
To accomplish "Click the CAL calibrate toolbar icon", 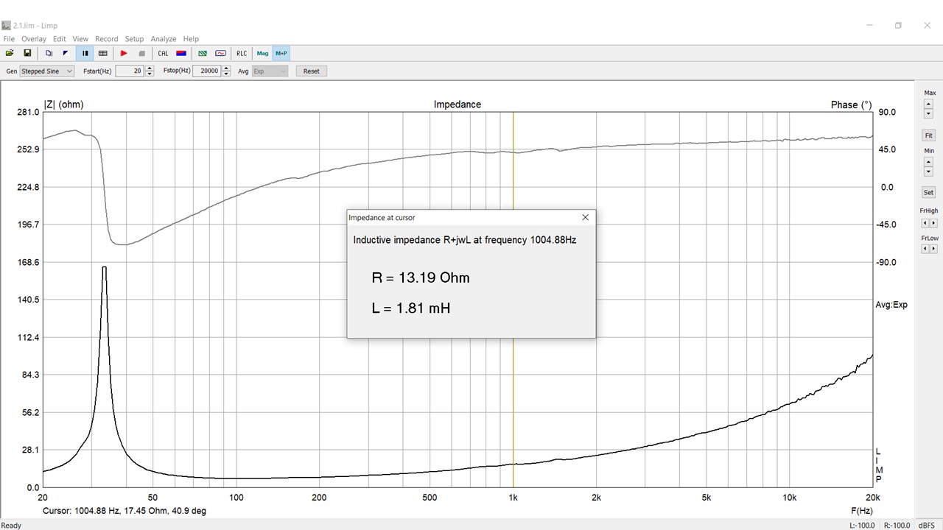I will [x=163, y=53].
